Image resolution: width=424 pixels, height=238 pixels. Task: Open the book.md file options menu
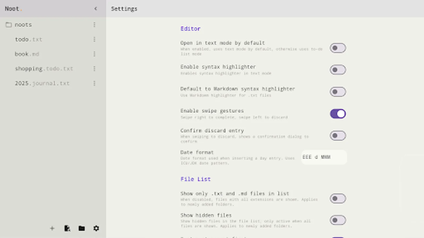point(94,54)
